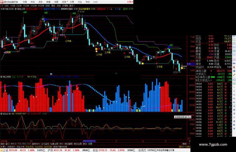This screenshot has height=152, width=236.
Task: Open 关联报价 tab
Action: (12, 147)
